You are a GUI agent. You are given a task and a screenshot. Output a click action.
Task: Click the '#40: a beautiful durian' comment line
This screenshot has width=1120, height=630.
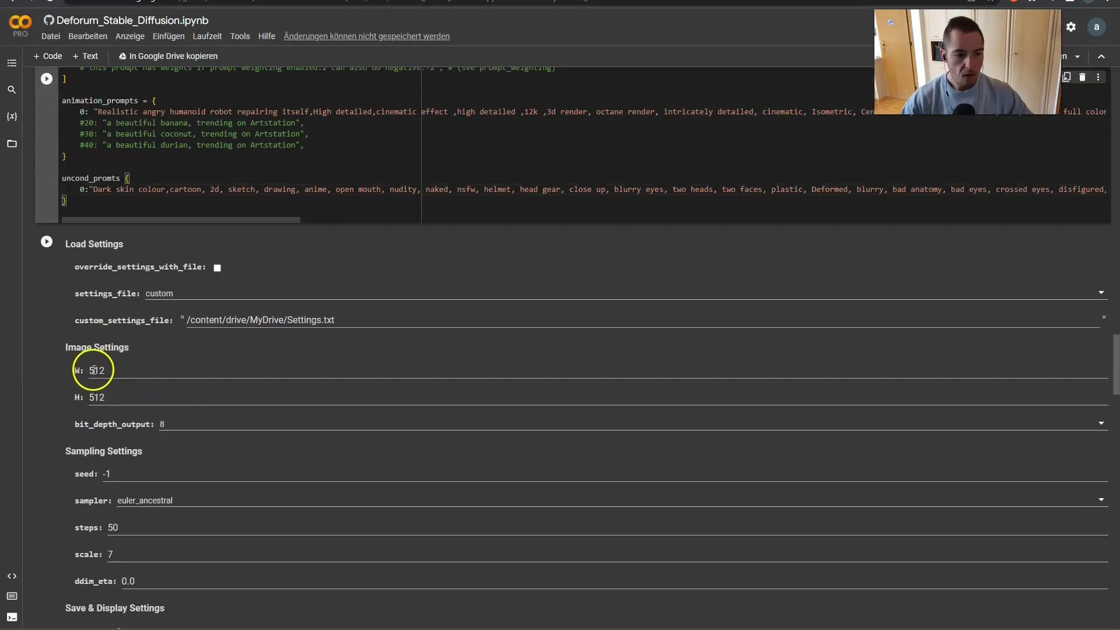(x=191, y=145)
